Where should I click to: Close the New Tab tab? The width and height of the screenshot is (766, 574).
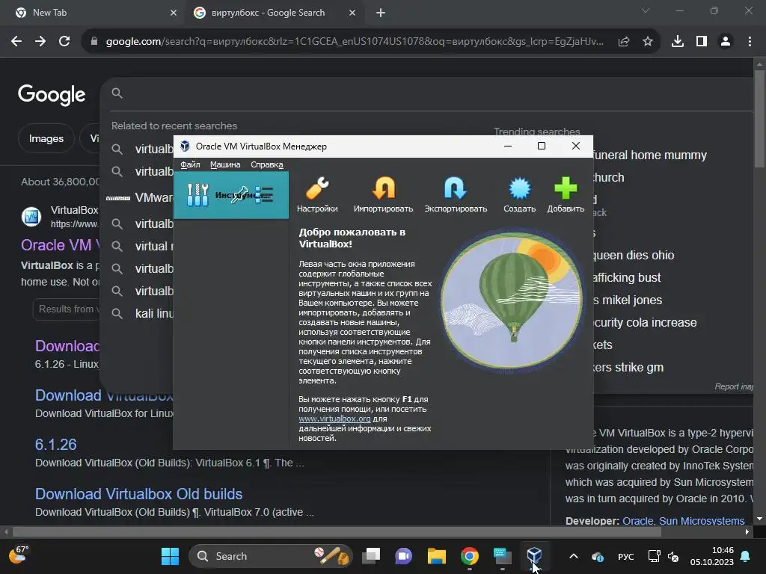click(174, 13)
